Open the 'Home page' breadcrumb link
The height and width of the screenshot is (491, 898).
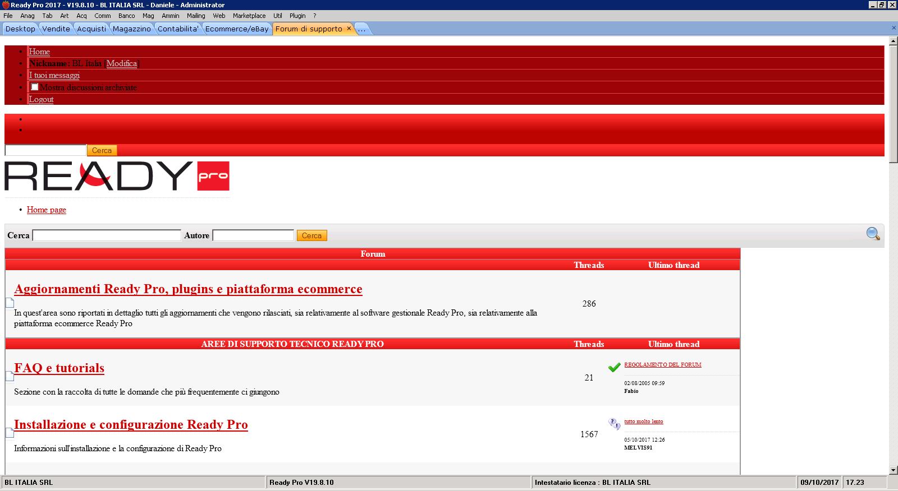pos(47,210)
